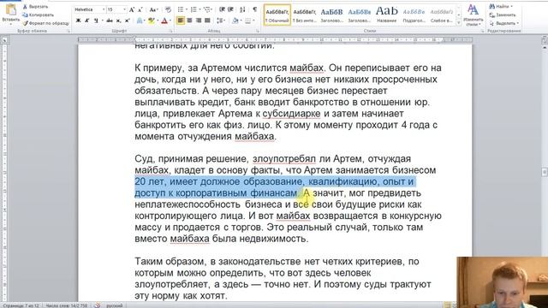Image resolution: width=548 pixels, height=308 pixels.
Task: Create a bulleted list
Action: click(x=181, y=9)
